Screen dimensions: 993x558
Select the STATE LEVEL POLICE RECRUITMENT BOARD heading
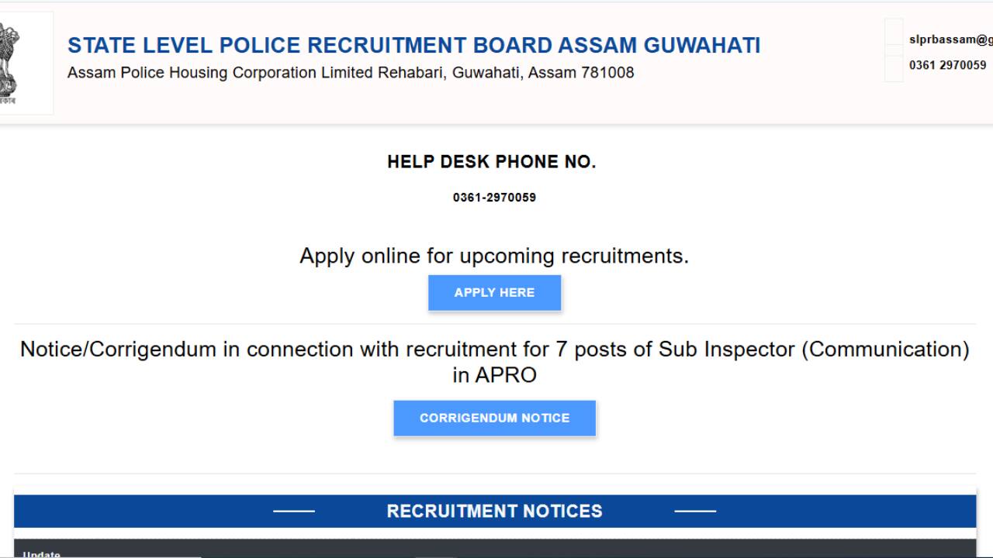[413, 45]
